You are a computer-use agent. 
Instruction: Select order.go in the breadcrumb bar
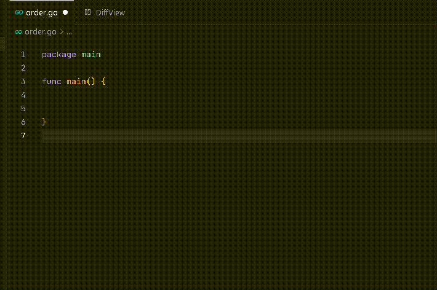[x=41, y=31]
